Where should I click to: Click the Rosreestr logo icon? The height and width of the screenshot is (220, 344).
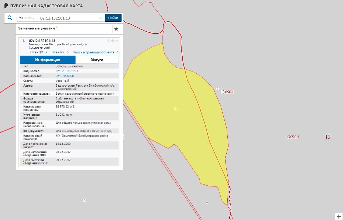[6, 6]
